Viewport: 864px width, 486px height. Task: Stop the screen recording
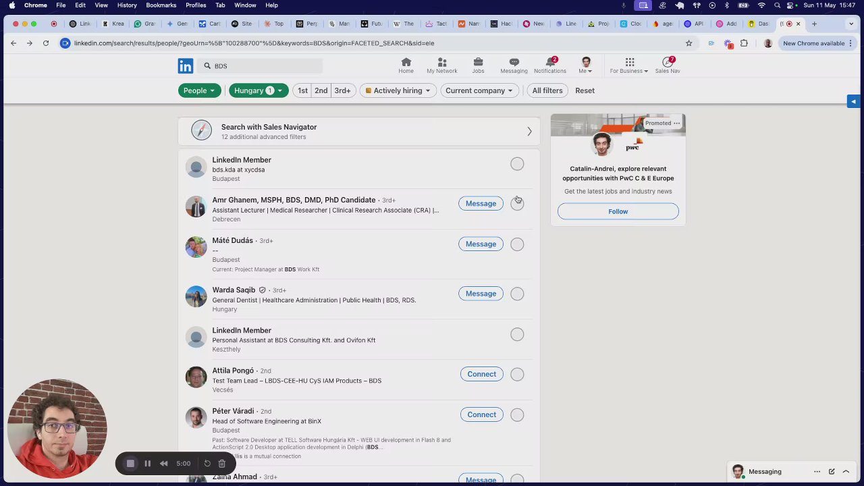pyautogui.click(x=130, y=464)
